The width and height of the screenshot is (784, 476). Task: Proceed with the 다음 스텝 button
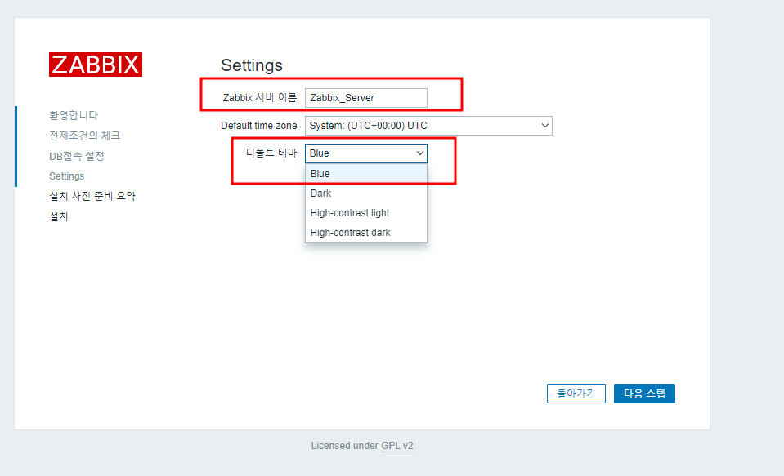tap(644, 394)
